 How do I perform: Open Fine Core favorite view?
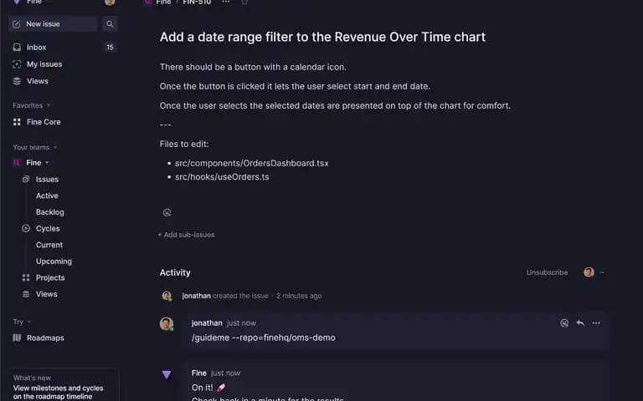coord(63,122)
